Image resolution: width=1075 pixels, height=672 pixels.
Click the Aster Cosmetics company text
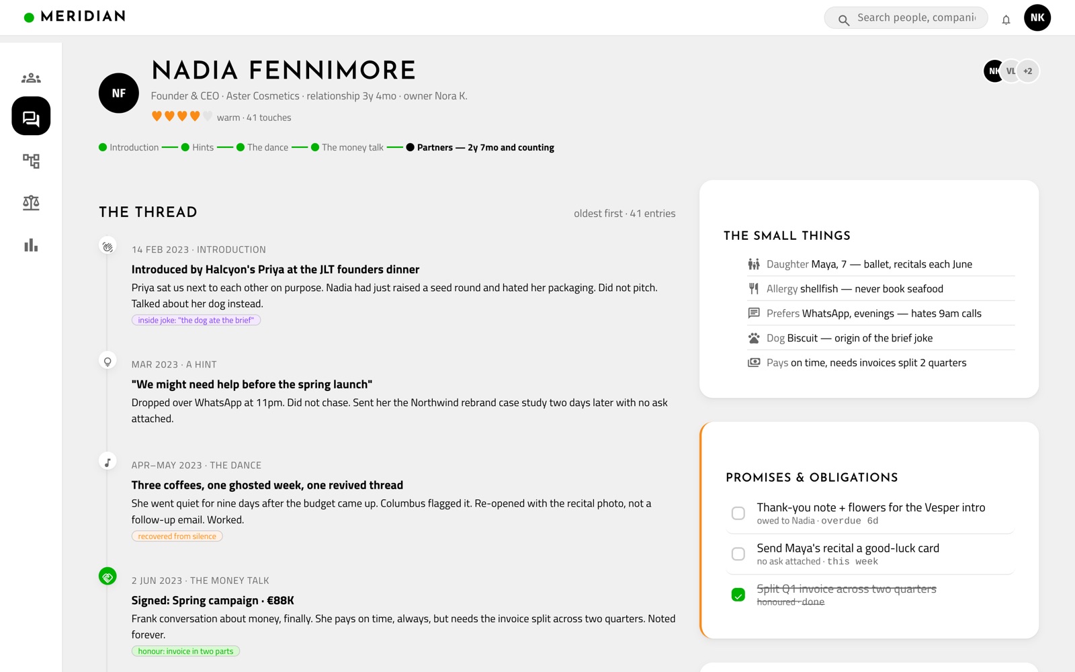[263, 96]
